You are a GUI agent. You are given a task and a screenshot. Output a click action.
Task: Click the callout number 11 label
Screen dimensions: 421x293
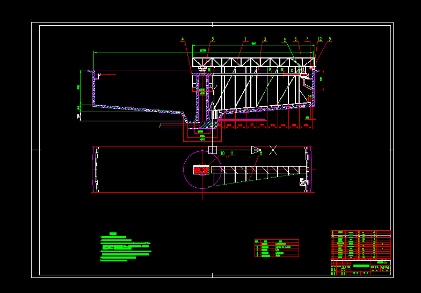click(x=232, y=153)
